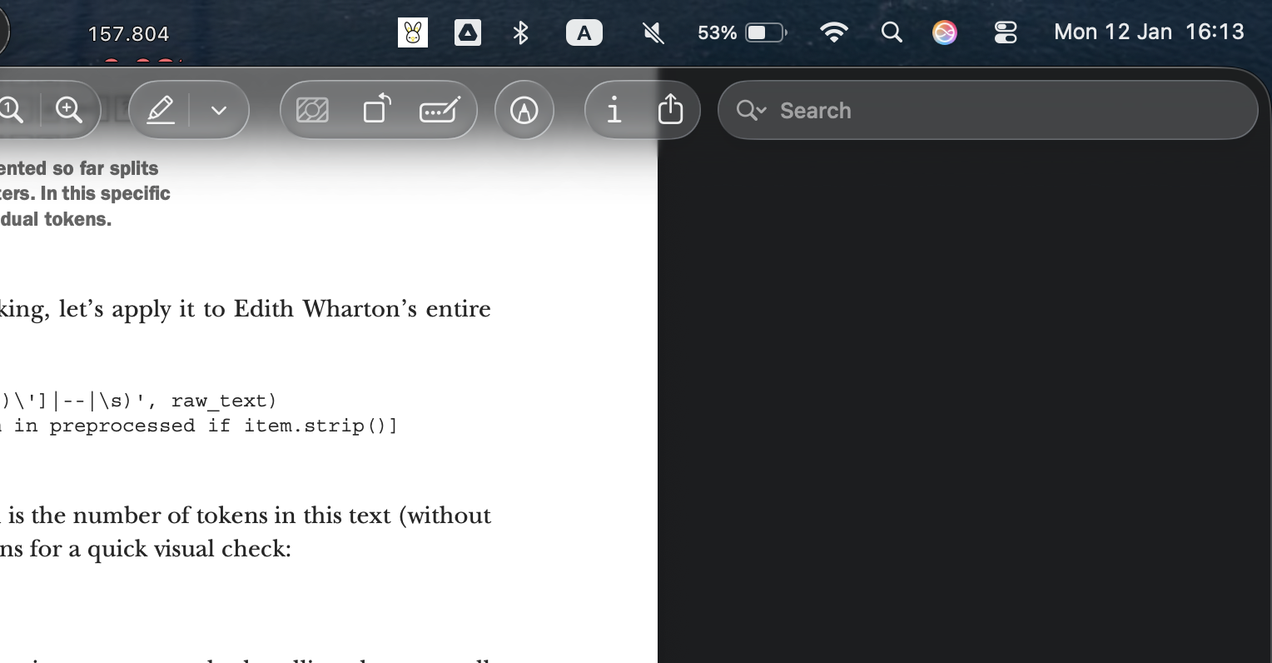
Task: Open the input source 'A' menu
Action: [584, 32]
